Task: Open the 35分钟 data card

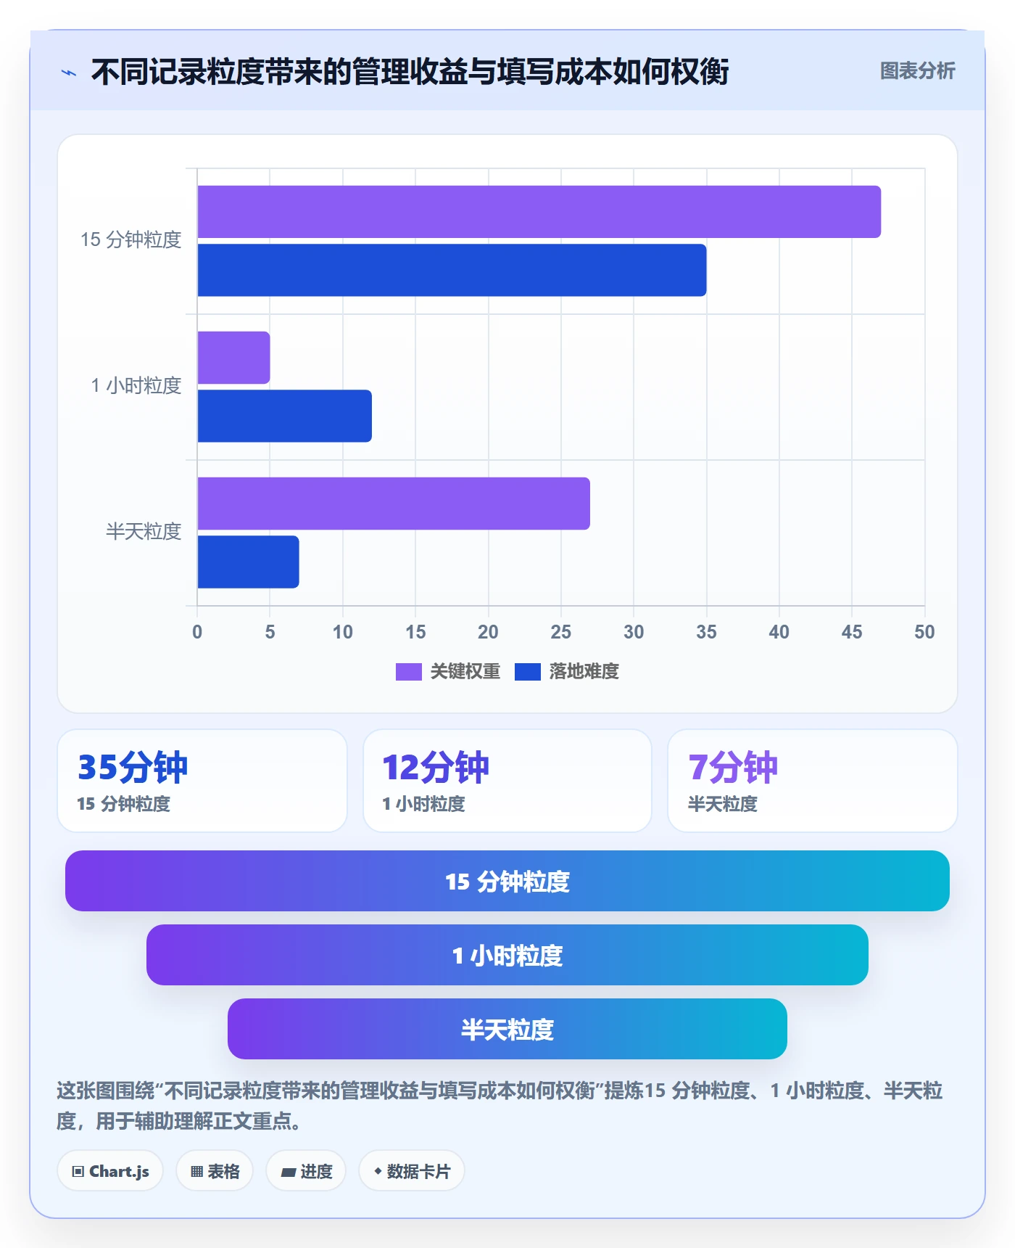Action: (202, 781)
